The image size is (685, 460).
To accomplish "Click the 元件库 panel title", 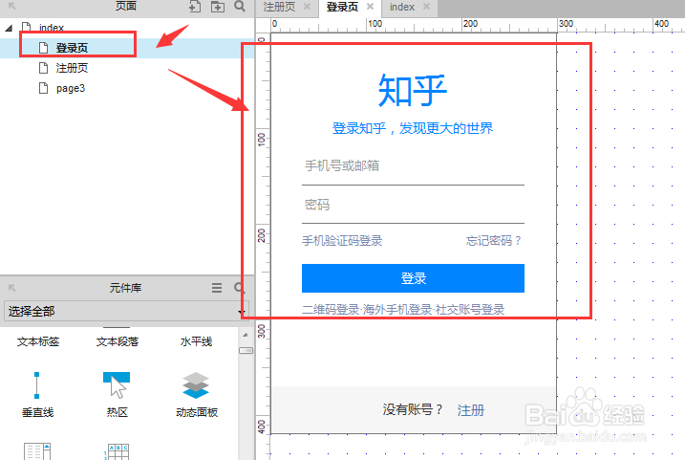I will pos(125,288).
